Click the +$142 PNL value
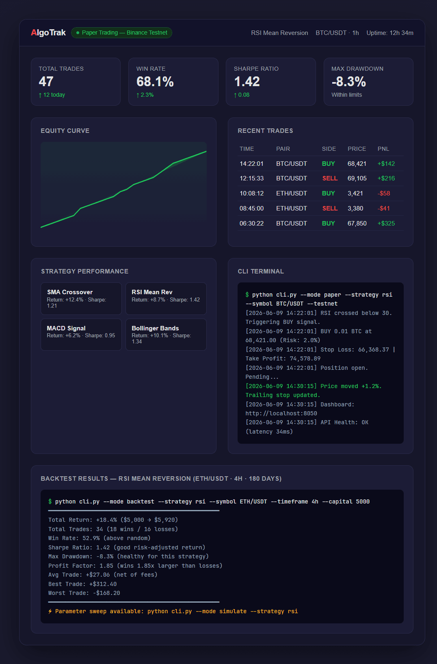This screenshot has height=664, width=437. (x=386, y=164)
